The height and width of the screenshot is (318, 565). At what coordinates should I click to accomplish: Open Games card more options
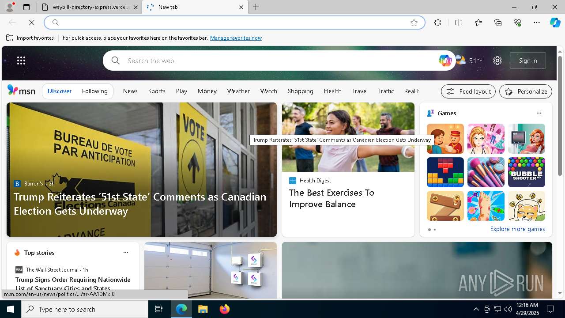pyautogui.click(x=539, y=113)
